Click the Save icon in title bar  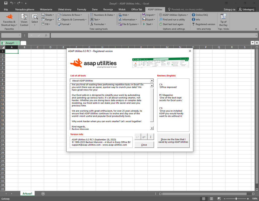pos(6,3)
